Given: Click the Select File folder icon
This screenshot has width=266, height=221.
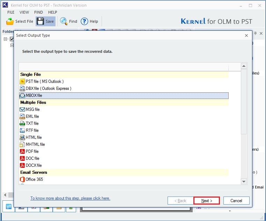Looking at the screenshot, I should (x=10, y=21).
